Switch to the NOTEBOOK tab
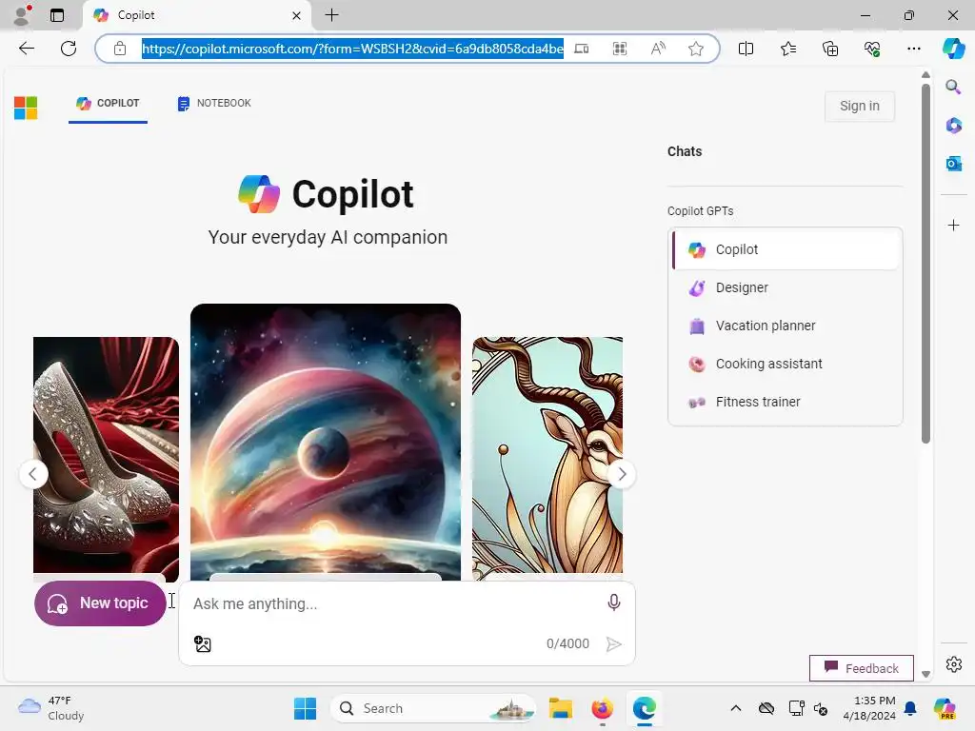The image size is (975, 731). (214, 104)
